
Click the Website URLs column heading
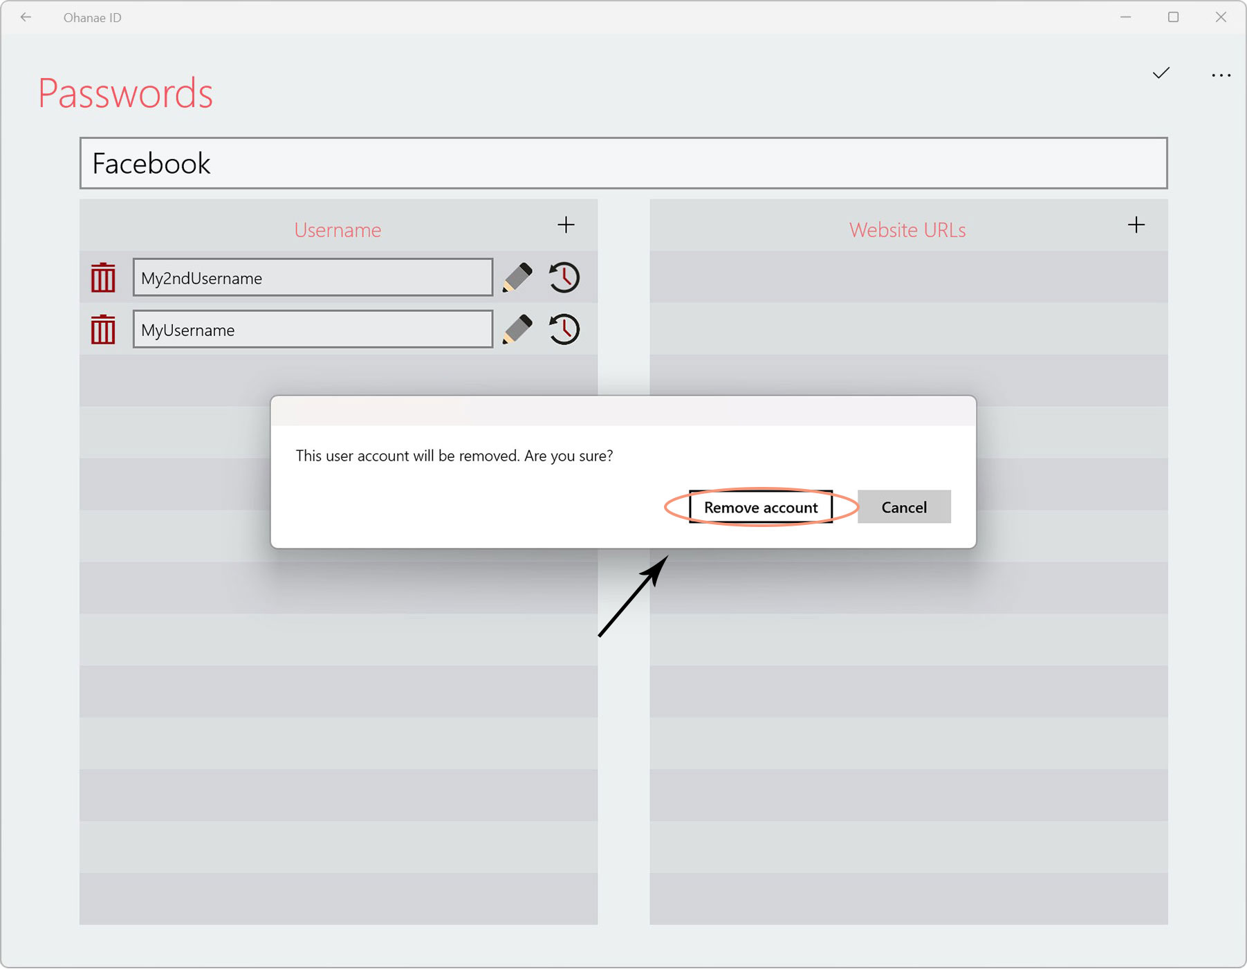tap(907, 230)
